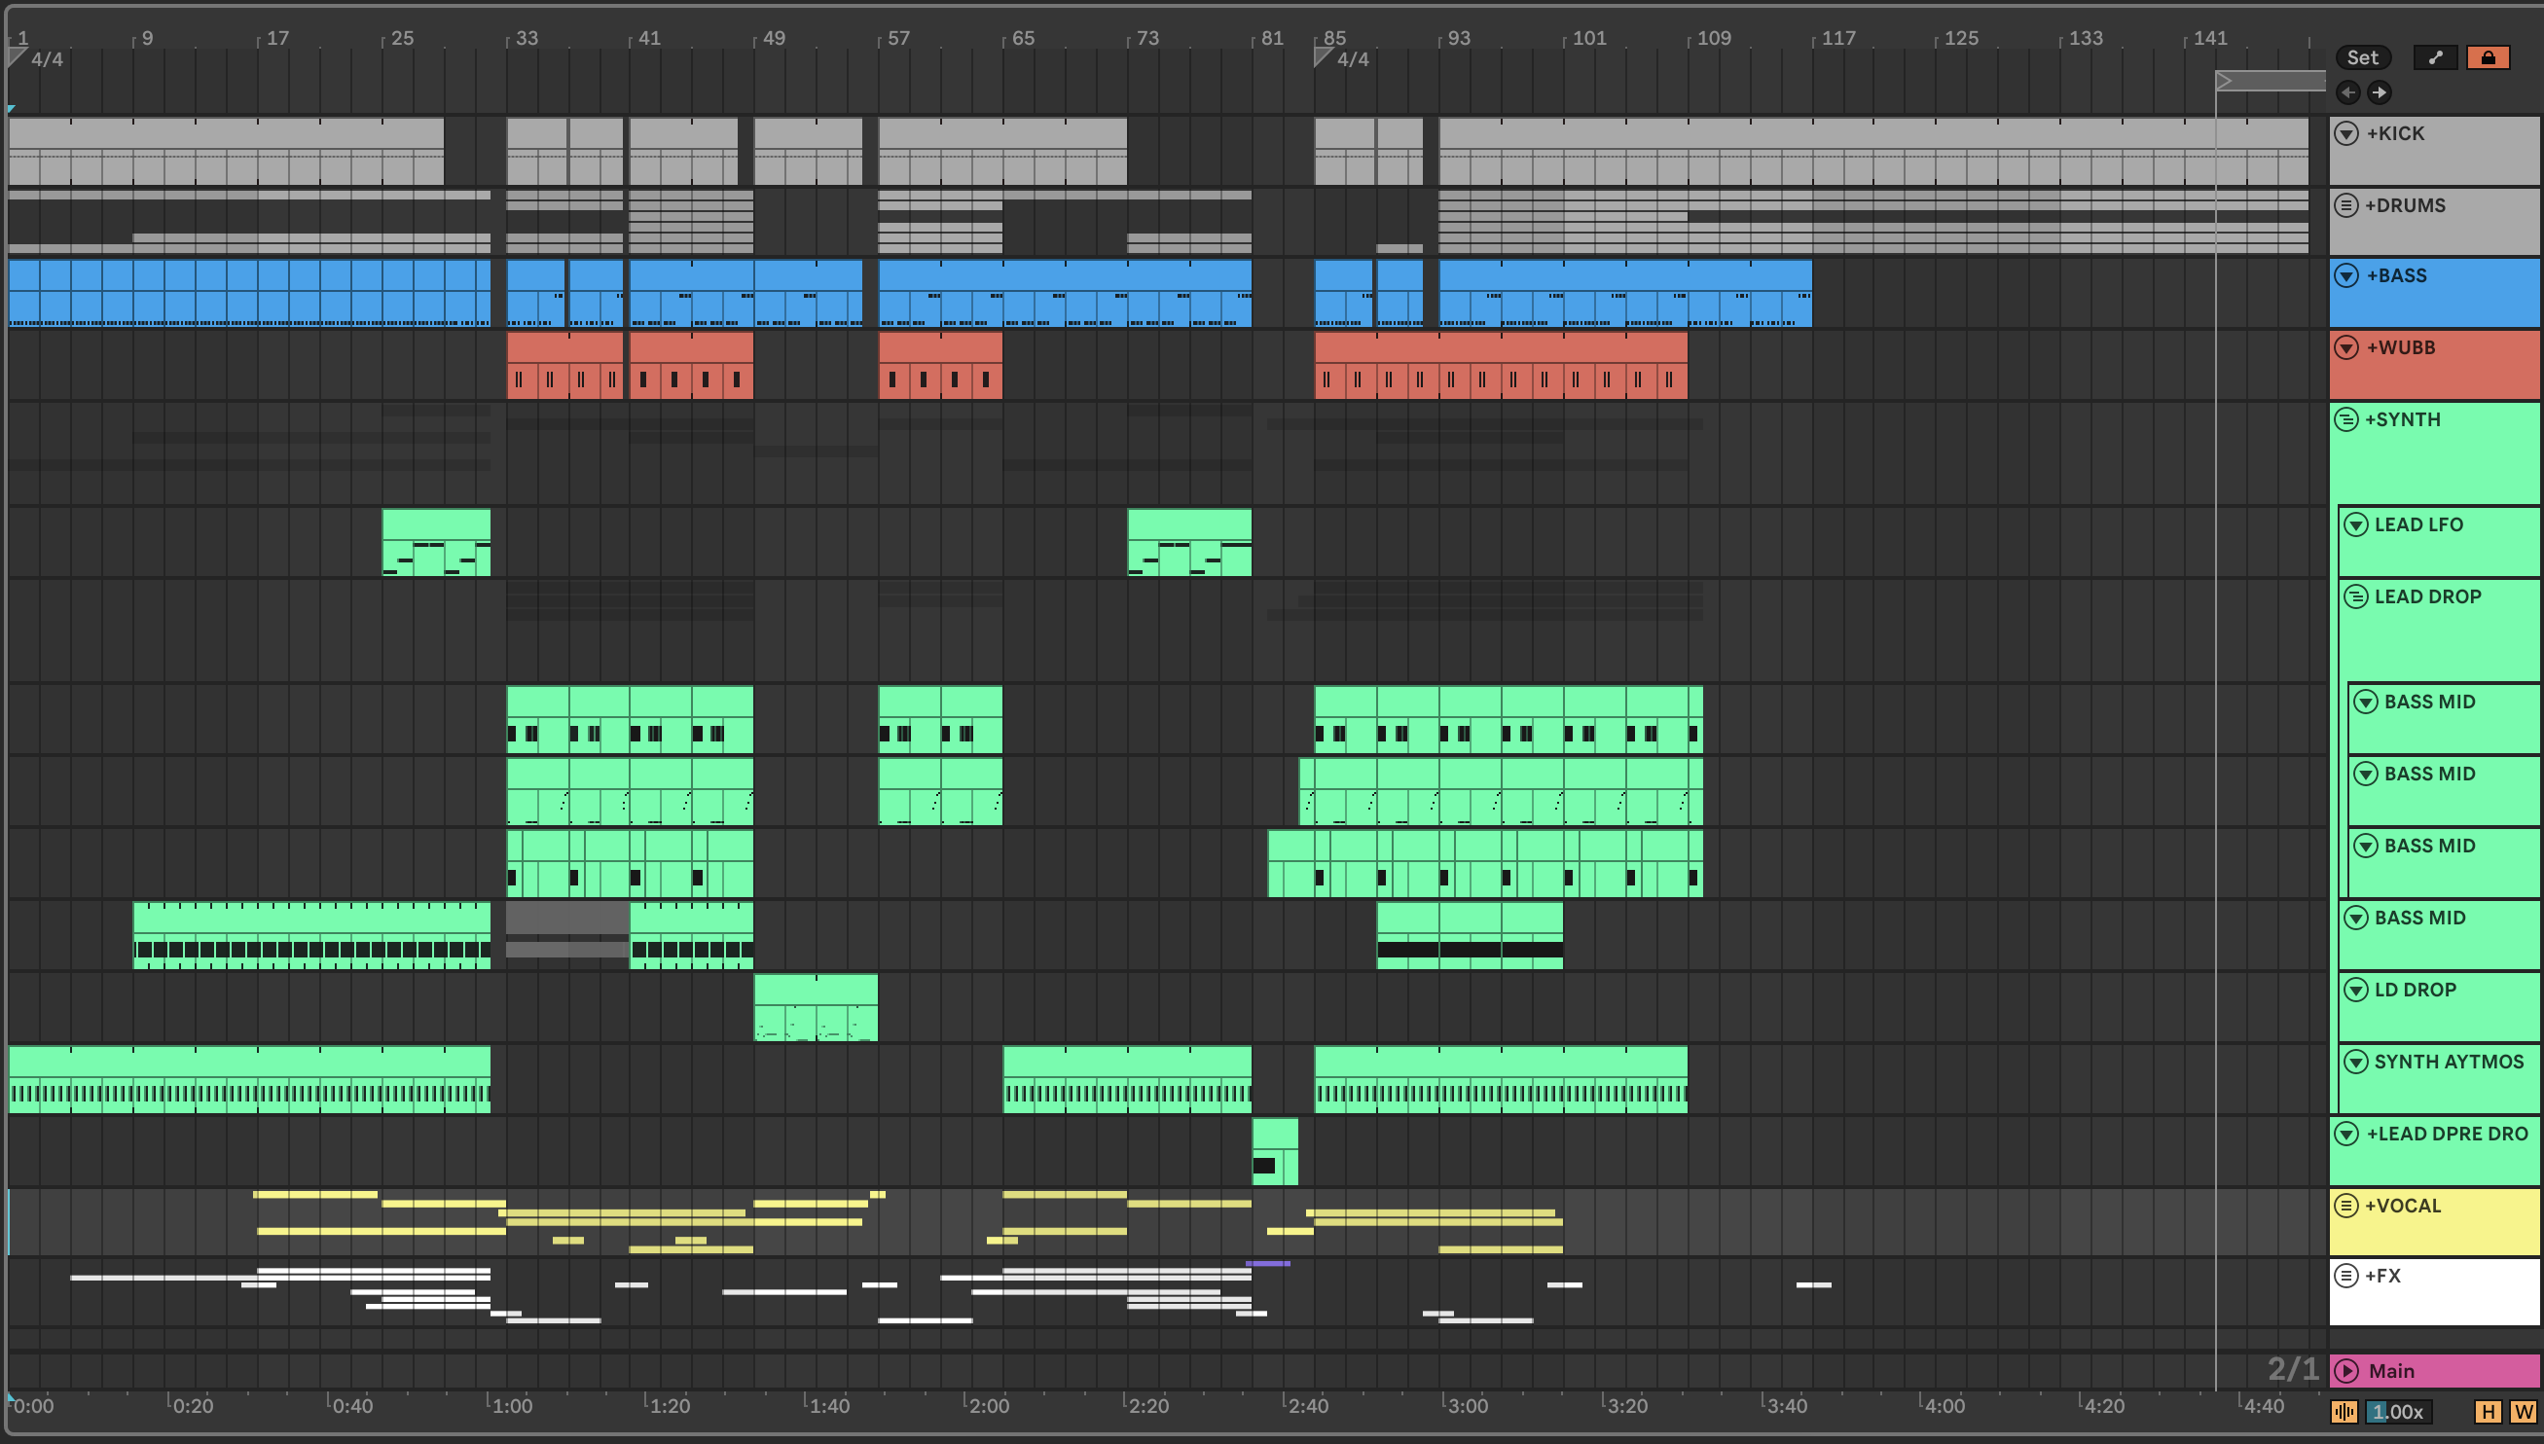Viewport: 2544px width, 1444px height.
Task: Click the loop brace in ruler
Action: [x=2270, y=81]
